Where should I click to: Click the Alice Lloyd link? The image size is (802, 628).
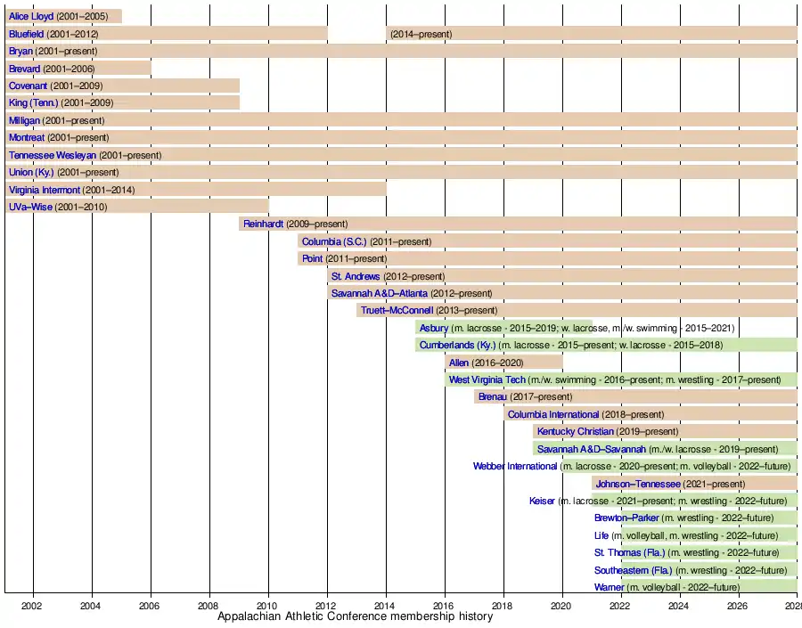coord(31,16)
